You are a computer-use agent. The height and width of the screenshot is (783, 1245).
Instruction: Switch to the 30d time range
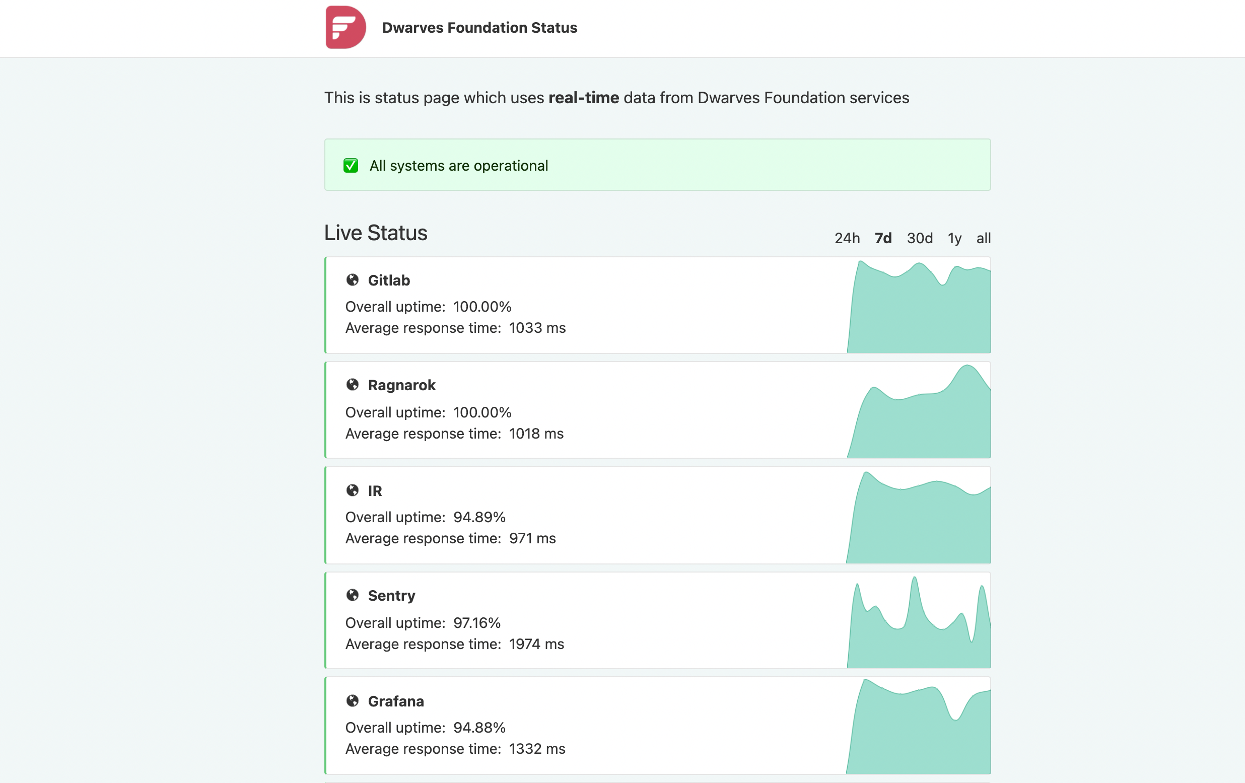click(x=920, y=238)
